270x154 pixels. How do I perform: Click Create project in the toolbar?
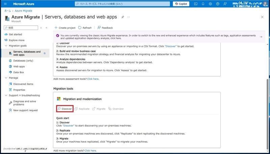point(65,28)
